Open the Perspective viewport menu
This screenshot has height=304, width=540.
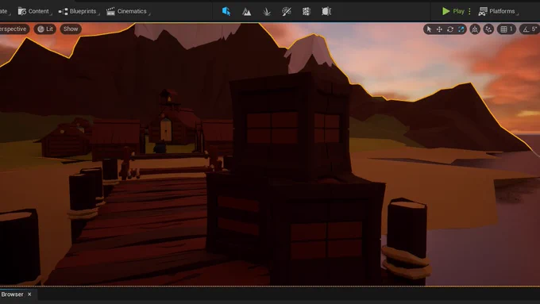tap(13, 29)
